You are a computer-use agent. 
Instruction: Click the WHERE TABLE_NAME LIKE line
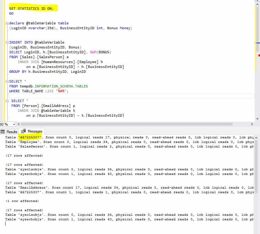pyautogui.click(x=39, y=91)
